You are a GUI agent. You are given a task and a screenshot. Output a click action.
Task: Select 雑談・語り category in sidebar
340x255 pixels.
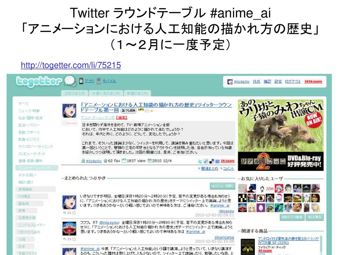(26, 182)
